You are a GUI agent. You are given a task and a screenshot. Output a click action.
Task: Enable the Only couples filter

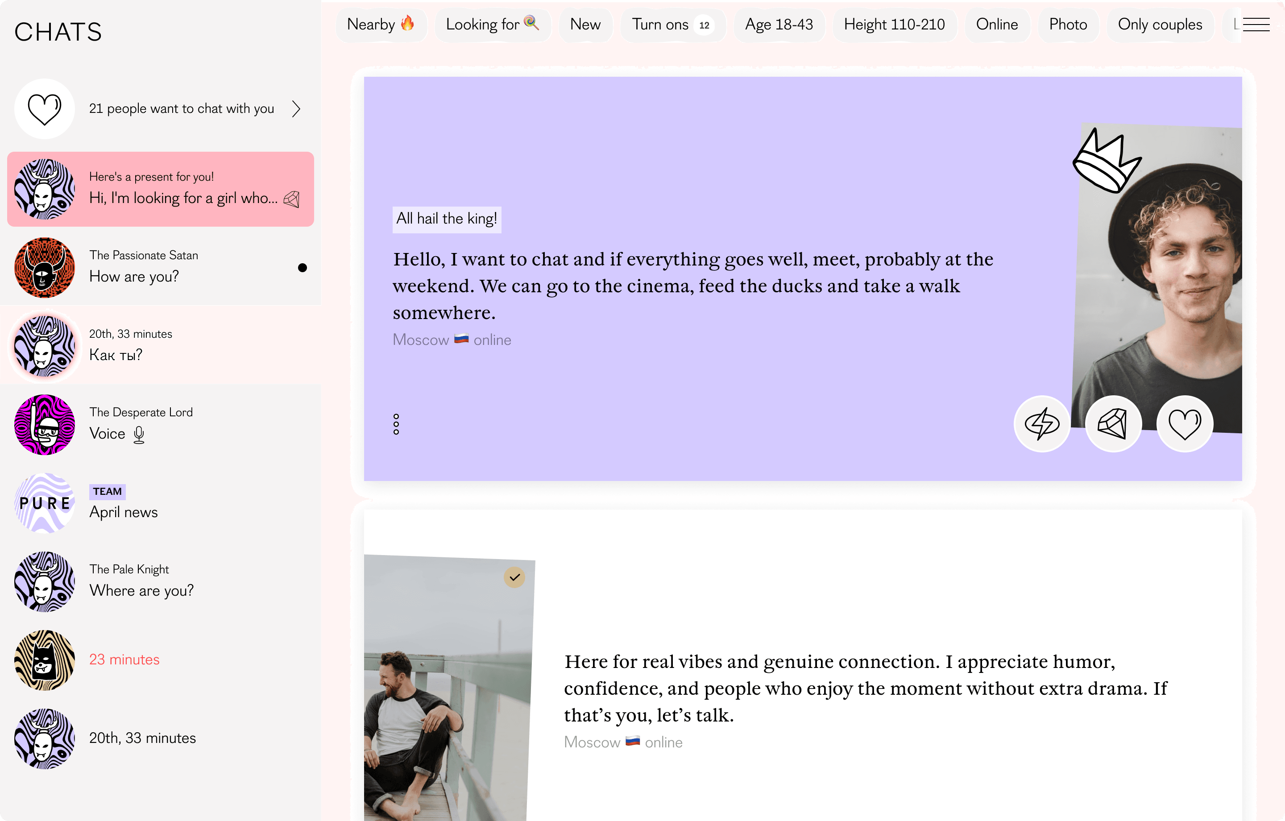[1160, 25]
